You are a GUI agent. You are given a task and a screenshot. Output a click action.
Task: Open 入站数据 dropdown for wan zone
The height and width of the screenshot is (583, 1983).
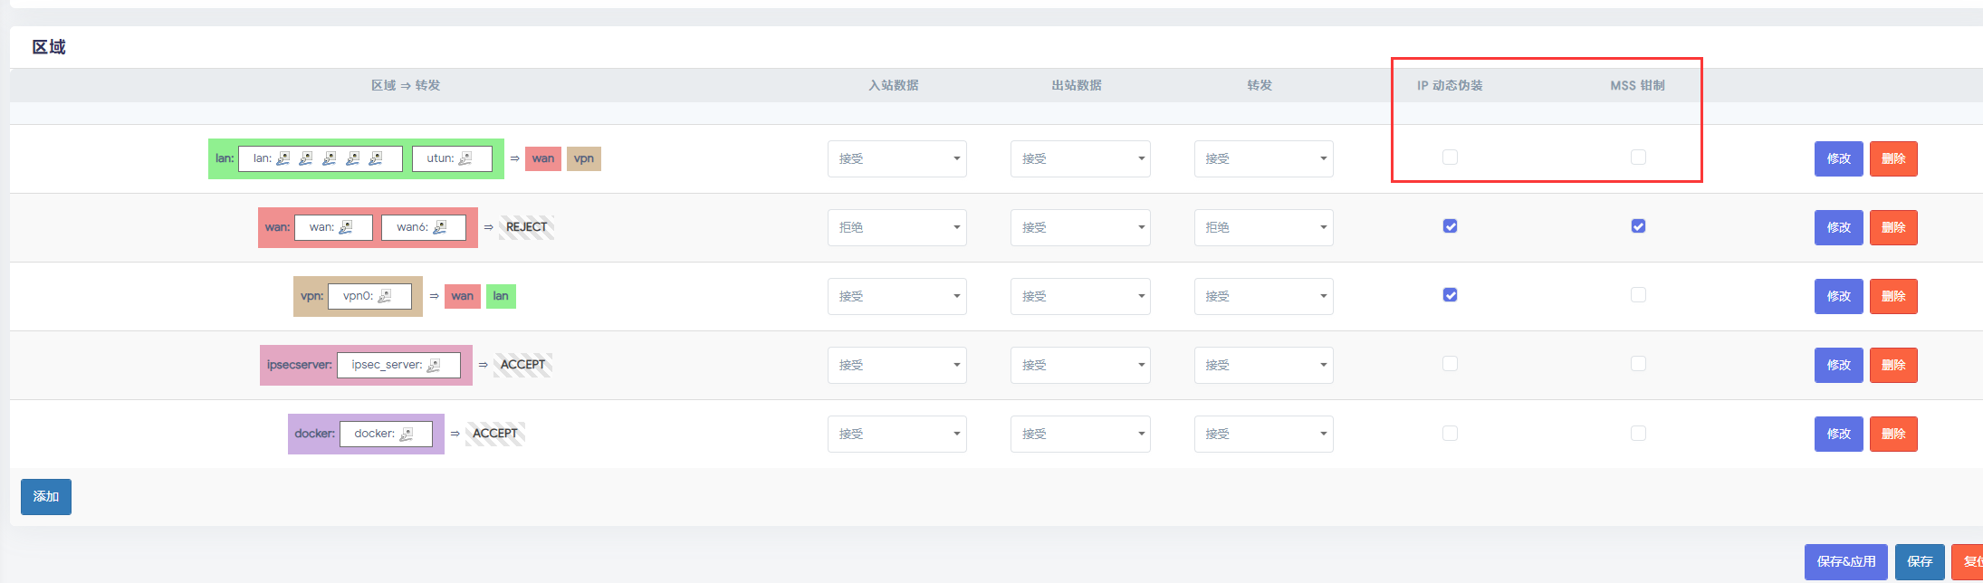pyautogui.click(x=896, y=227)
